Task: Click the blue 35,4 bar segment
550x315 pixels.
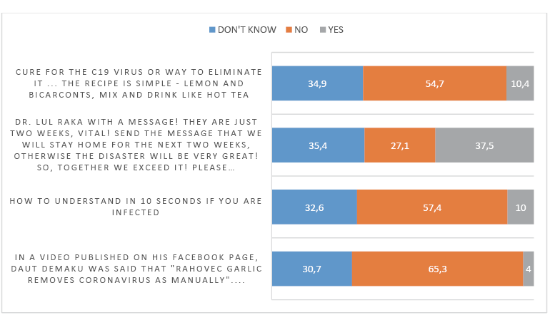Action: point(319,147)
